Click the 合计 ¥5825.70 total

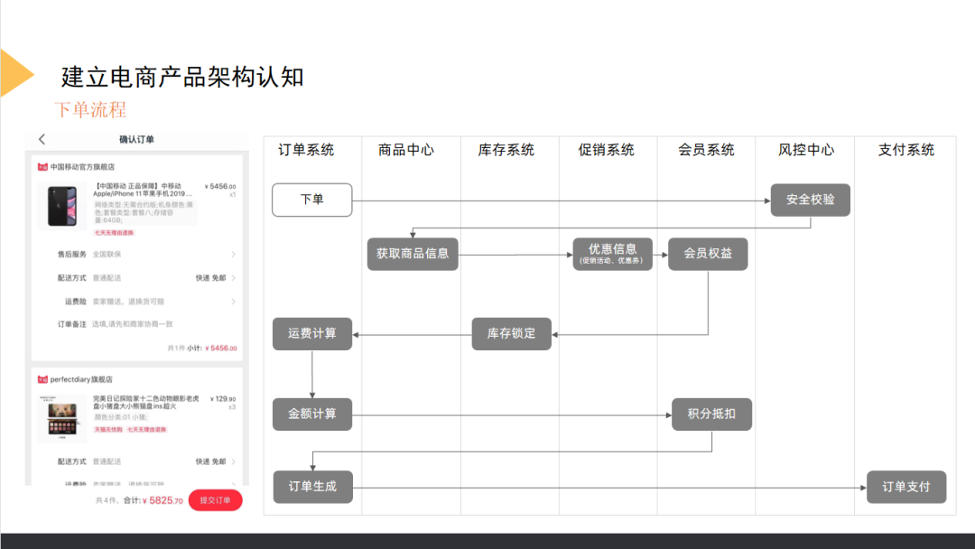(x=153, y=500)
